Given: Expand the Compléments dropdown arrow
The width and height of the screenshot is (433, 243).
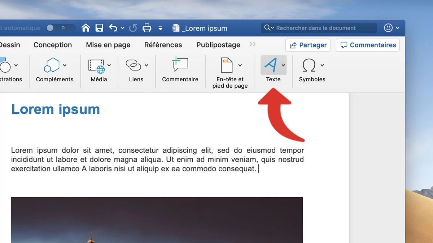Looking at the screenshot, I should tap(65, 66).
